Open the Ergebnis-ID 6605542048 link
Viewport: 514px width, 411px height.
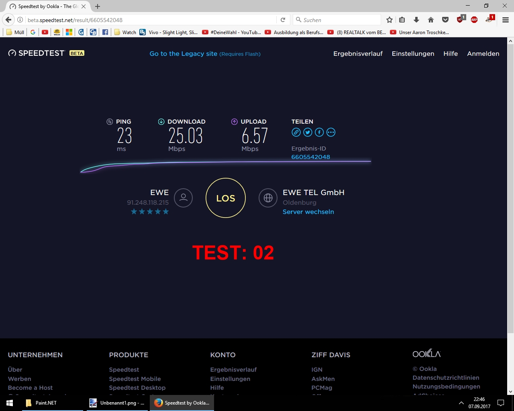(311, 157)
